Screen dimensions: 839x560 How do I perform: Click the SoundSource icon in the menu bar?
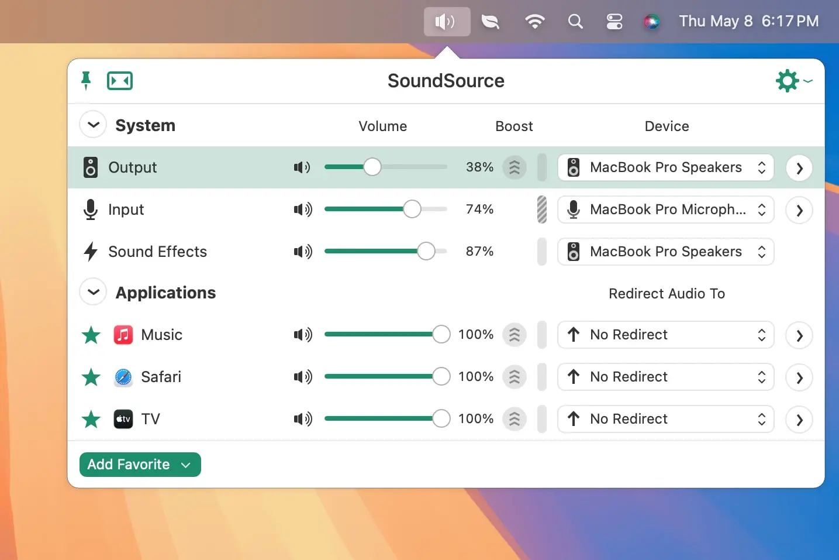click(x=446, y=22)
